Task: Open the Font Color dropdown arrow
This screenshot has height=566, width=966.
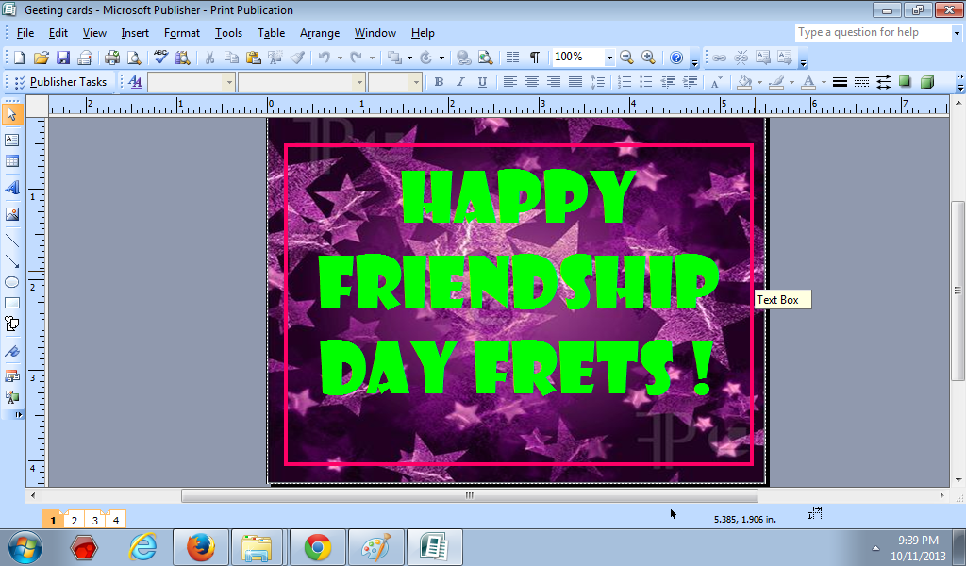Action: click(824, 82)
